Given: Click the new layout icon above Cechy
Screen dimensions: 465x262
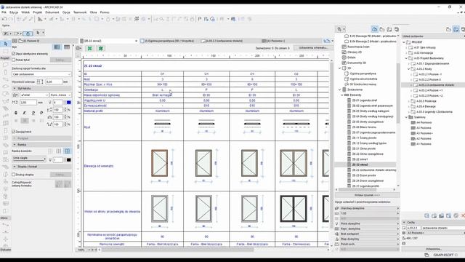Looking at the screenshot, I should pos(426,215).
